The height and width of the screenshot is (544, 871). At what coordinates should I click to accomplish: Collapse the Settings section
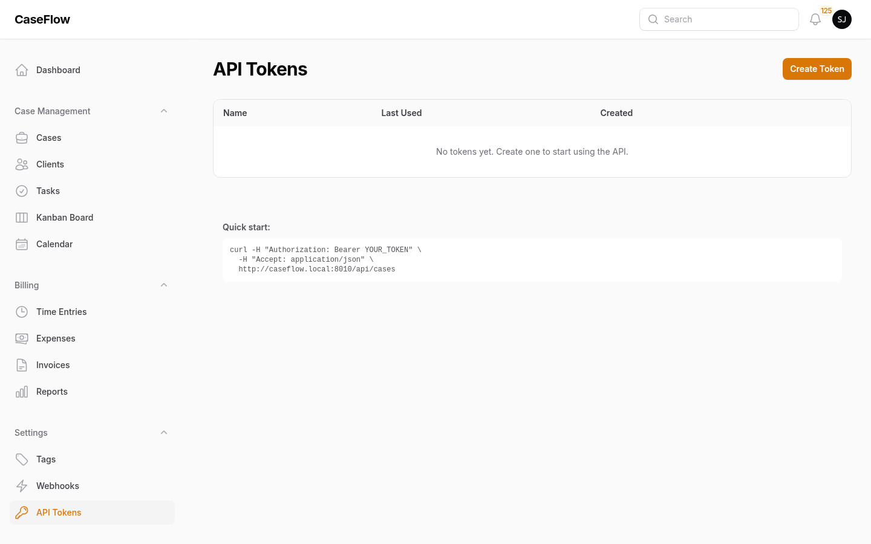coord(164,432)
